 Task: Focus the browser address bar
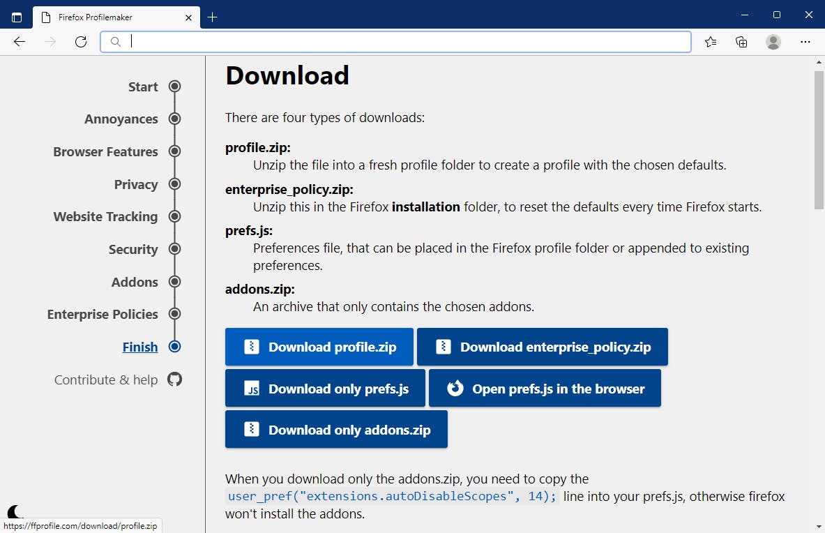[x=395, y=42]
